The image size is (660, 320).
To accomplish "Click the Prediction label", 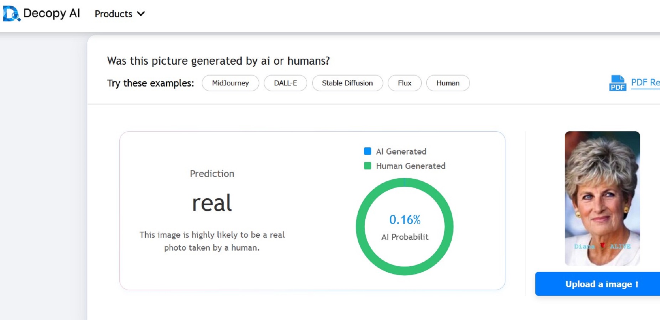I will point(212,174).
